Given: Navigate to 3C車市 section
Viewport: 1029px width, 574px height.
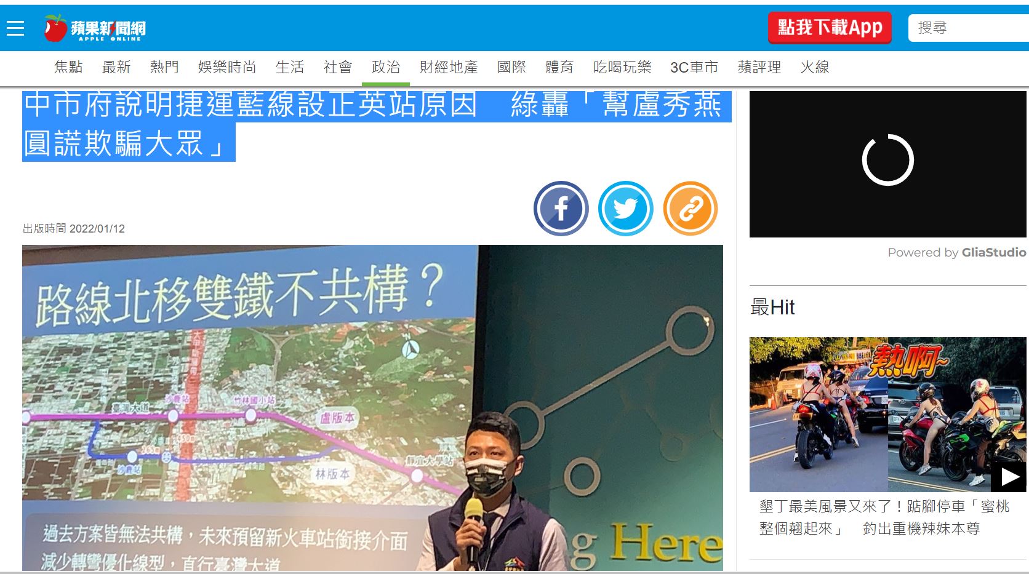Looking at the screenshot, I should tap(694, 67).
